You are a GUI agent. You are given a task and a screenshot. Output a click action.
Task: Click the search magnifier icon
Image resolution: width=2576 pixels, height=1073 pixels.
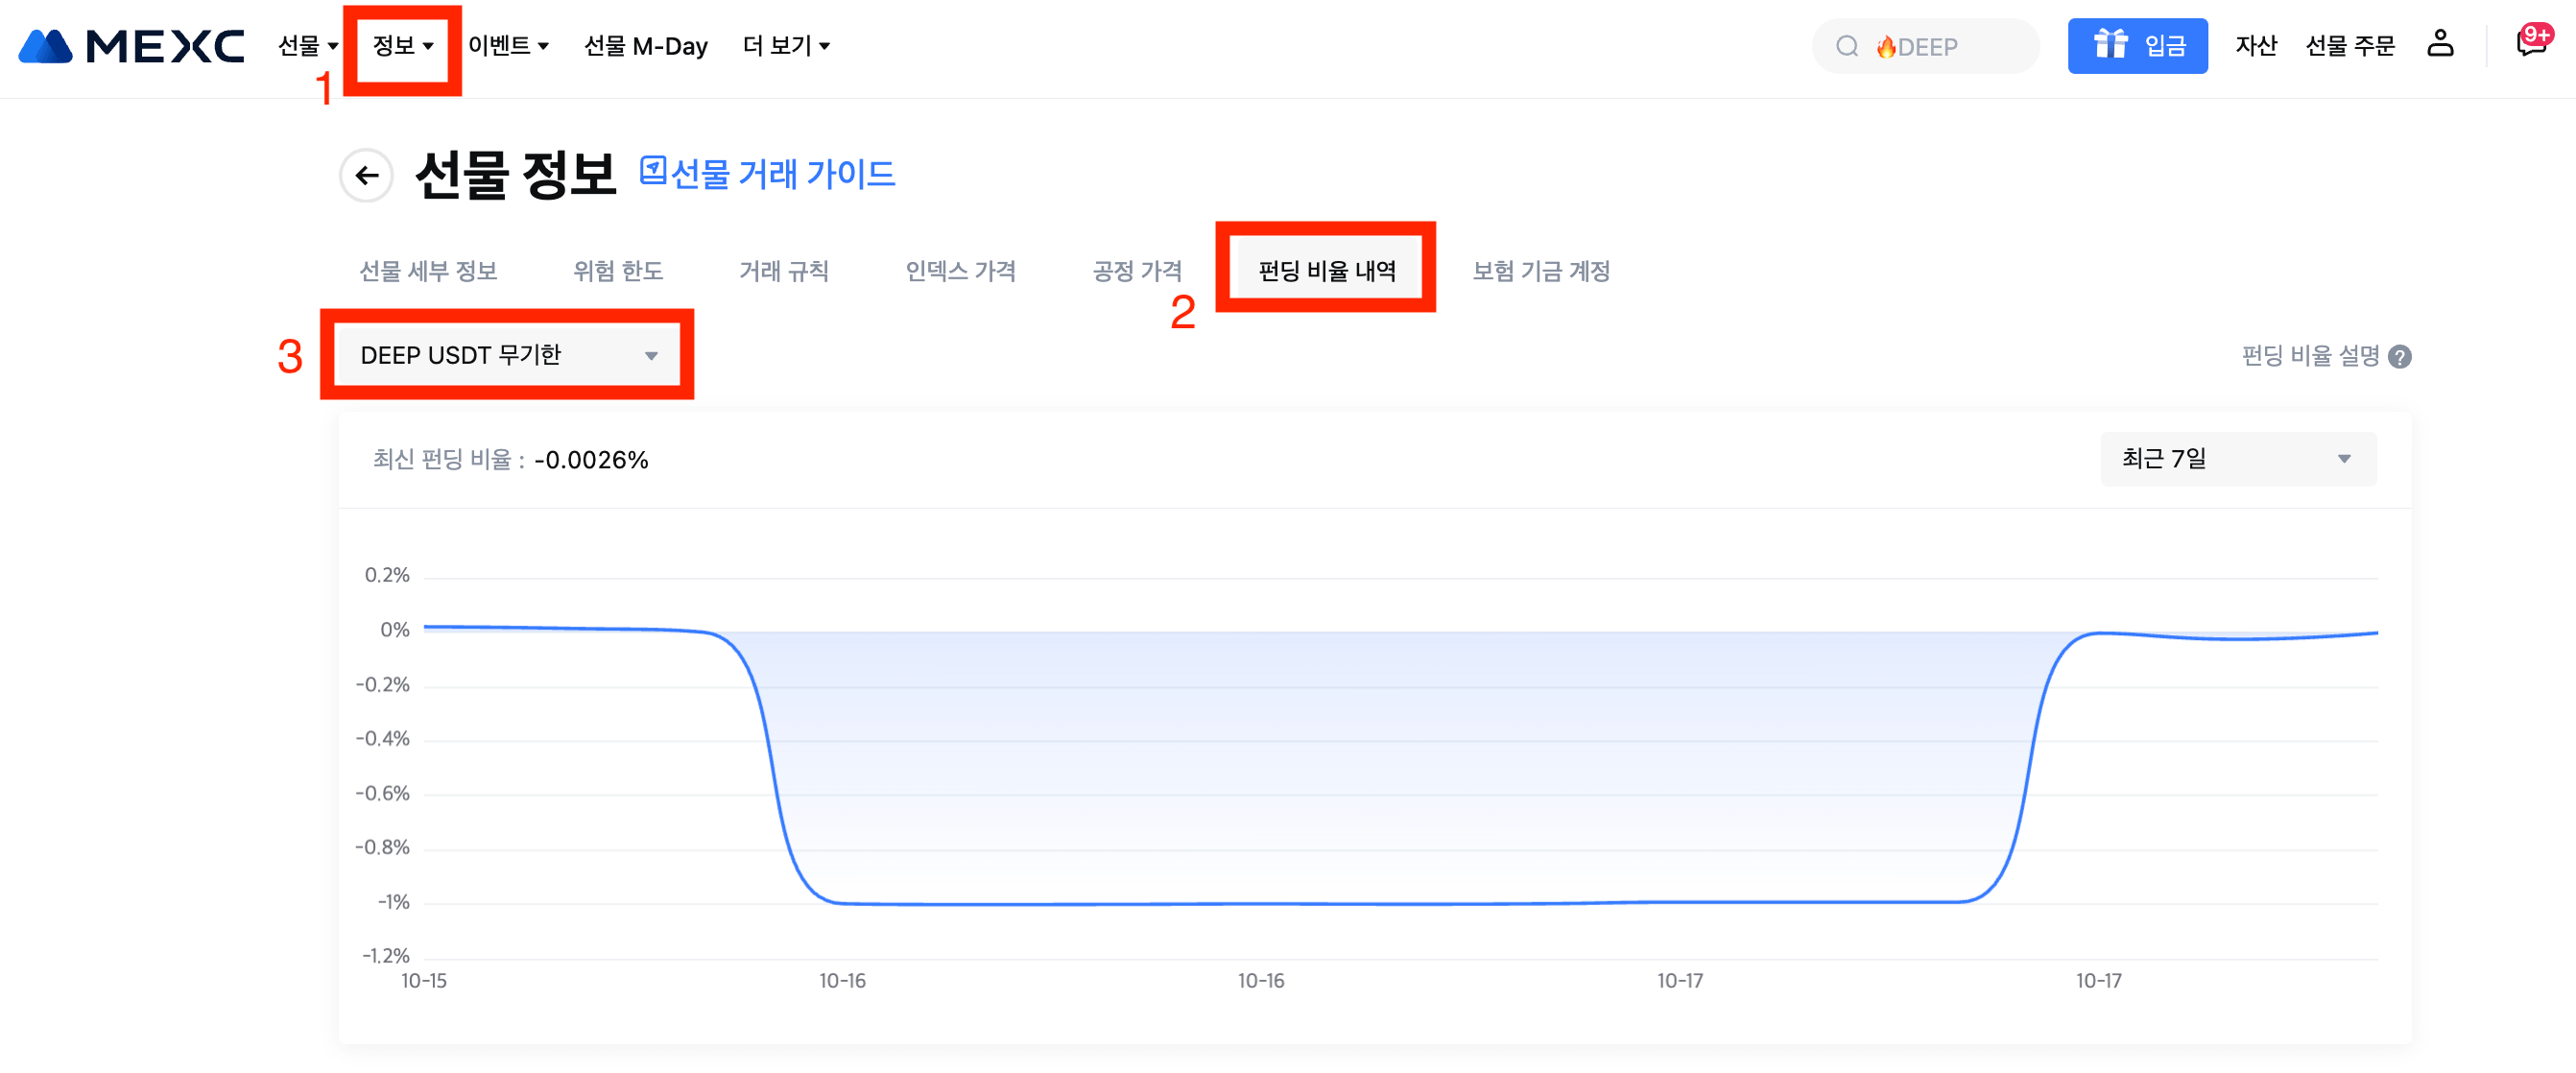click(1847, 46)
